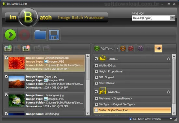Uncheck the Desert.jpg image checkbox

[7, 76]
